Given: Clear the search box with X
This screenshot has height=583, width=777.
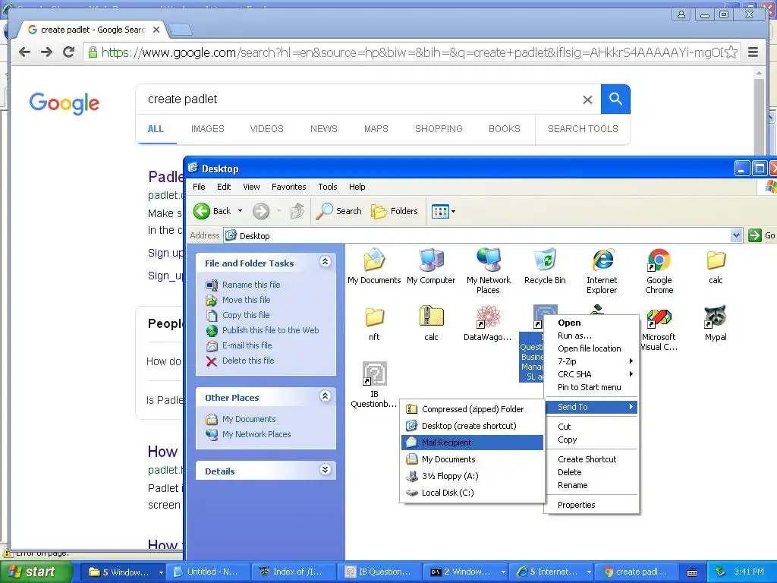Looking at the screenshot, I should pos(587,99).
